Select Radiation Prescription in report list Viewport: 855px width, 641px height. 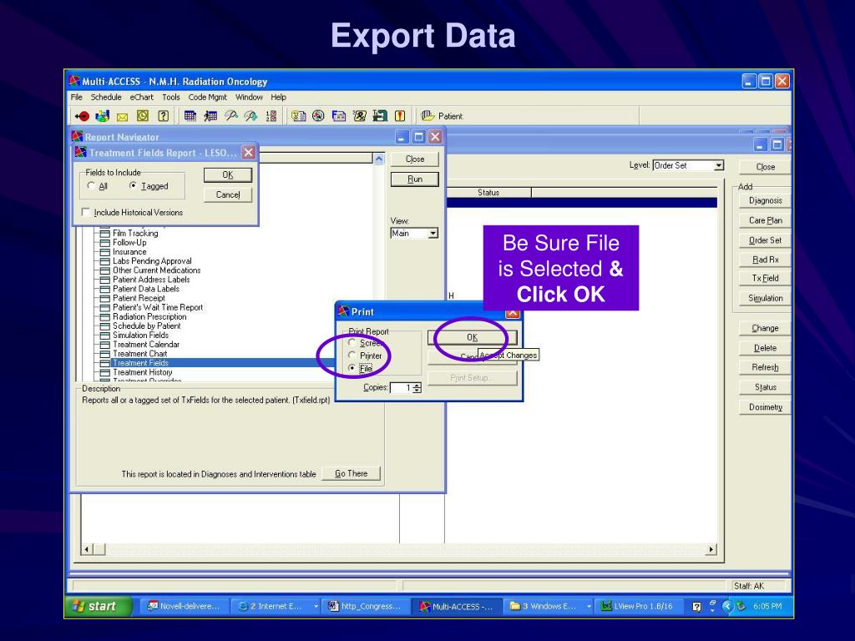click(x=149, y=316)
